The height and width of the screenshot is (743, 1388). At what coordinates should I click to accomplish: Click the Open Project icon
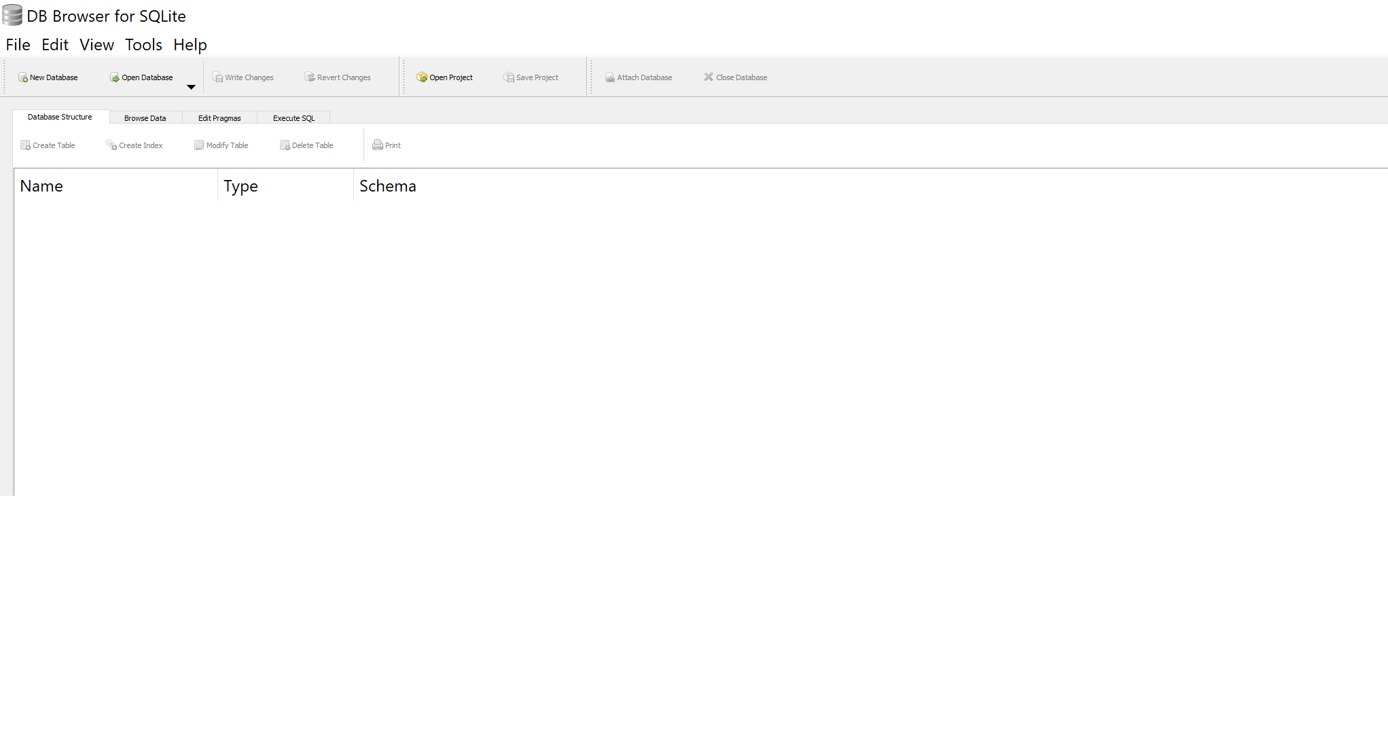422,77
